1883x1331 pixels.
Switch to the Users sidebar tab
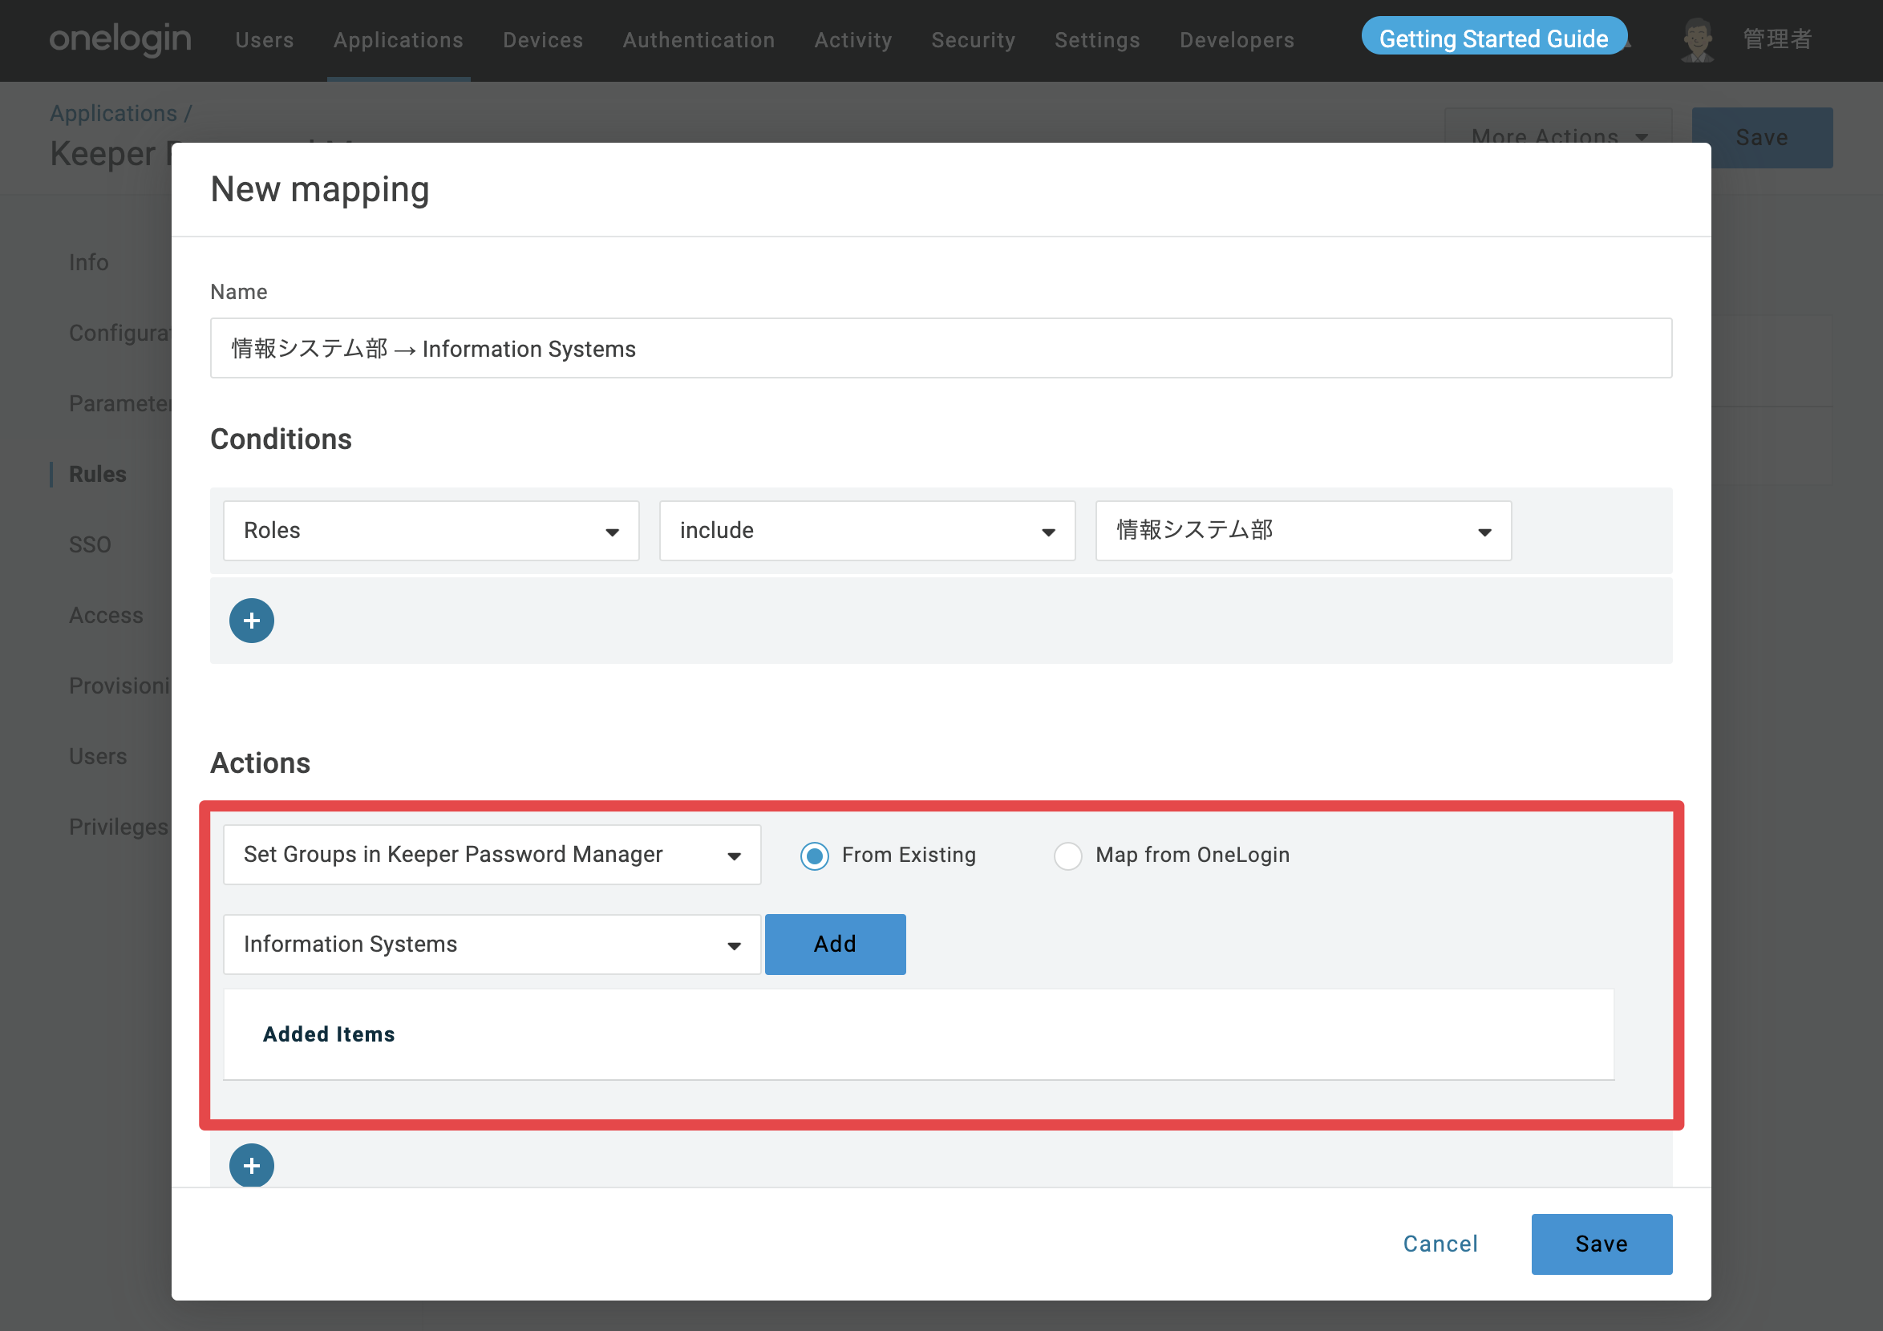coord(98,756)
